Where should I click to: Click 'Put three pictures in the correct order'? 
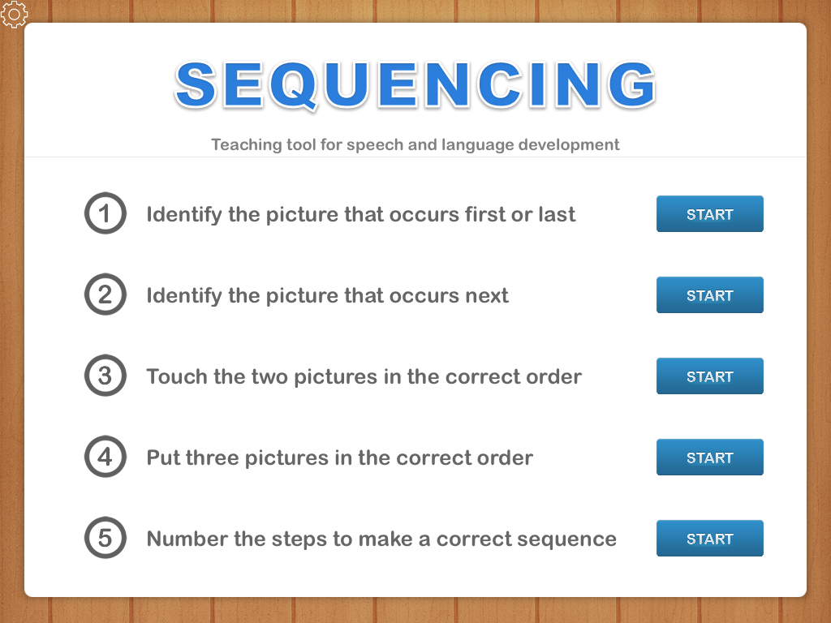point(339,458)
